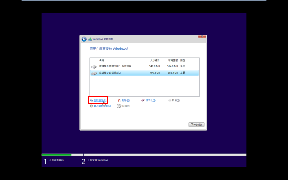Click the 499.5 GB total size cell
The image size is (288, 180).
155,73
